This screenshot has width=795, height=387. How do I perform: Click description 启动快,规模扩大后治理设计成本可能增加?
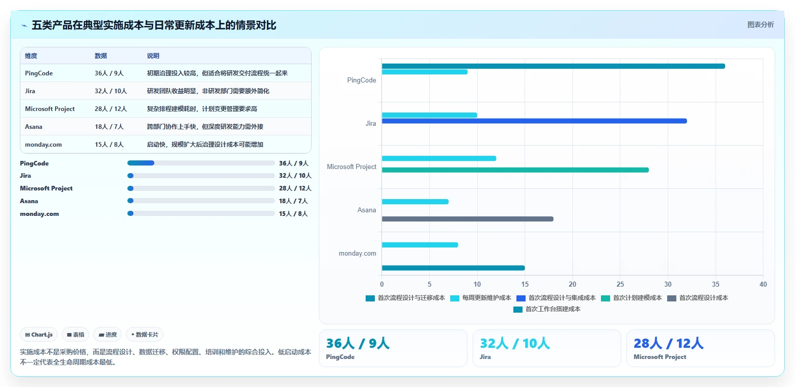(205, 145)
